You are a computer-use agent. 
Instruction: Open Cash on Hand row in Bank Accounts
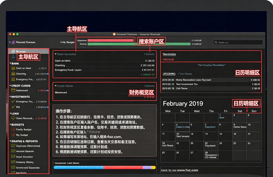[x=104, y=61]
